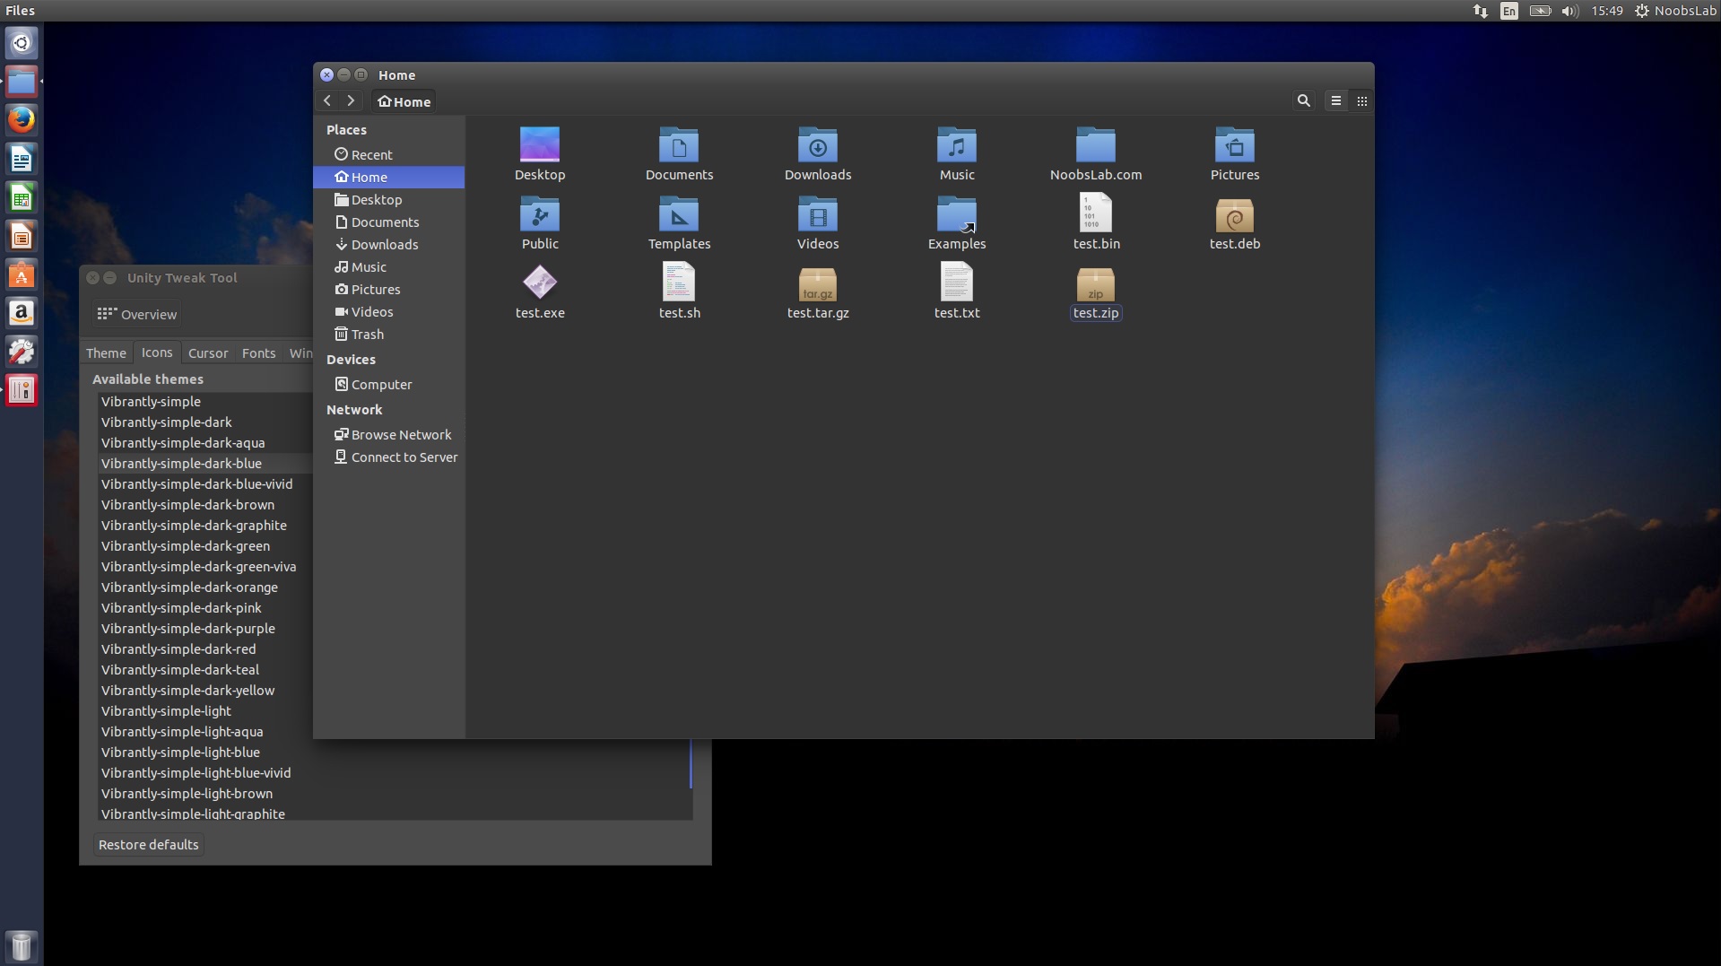Image resolution: width=1721 pixels, height=966 pixels.
Task: Select the Downloads folder icon in file grid
Action: 818,144
